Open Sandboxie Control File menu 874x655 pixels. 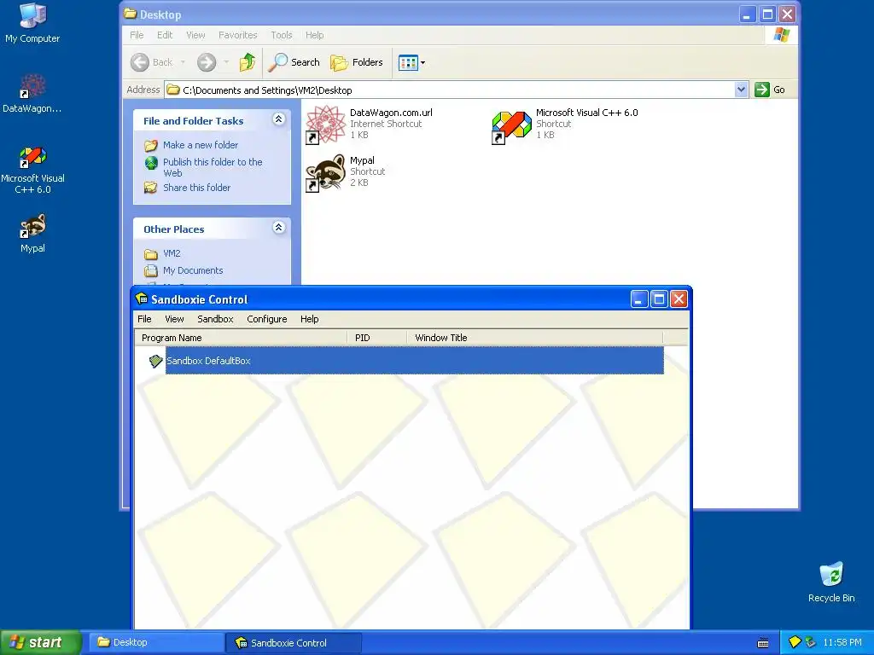(x=144, y=319)
